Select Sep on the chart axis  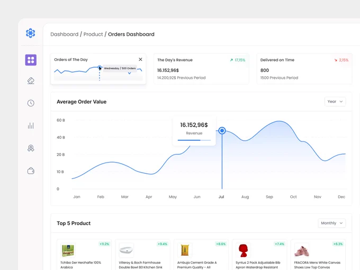269,197
